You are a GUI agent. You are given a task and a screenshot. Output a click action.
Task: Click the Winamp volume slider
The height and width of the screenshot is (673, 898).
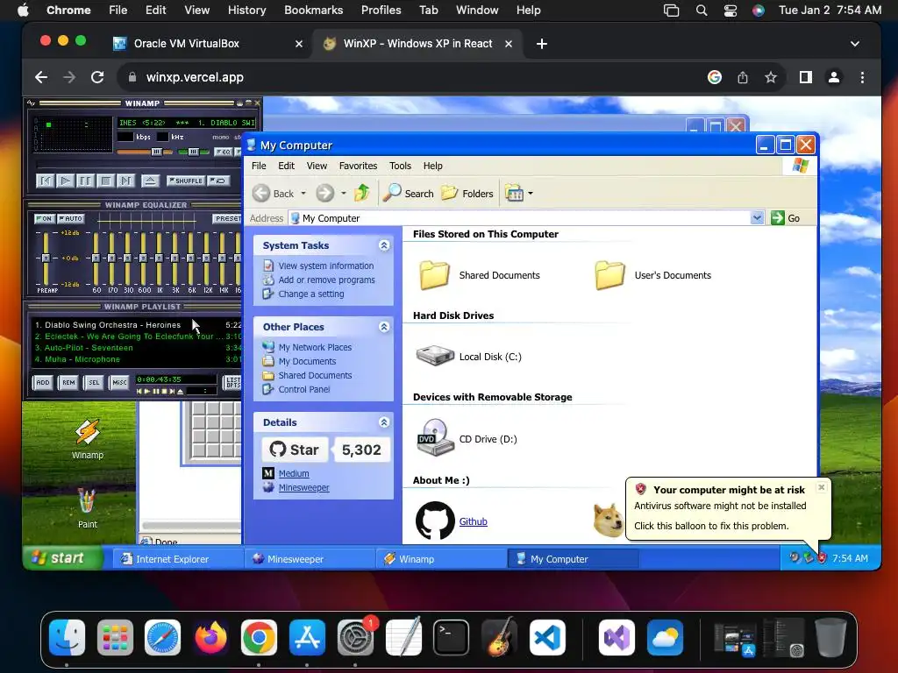[x=145, y=152]
